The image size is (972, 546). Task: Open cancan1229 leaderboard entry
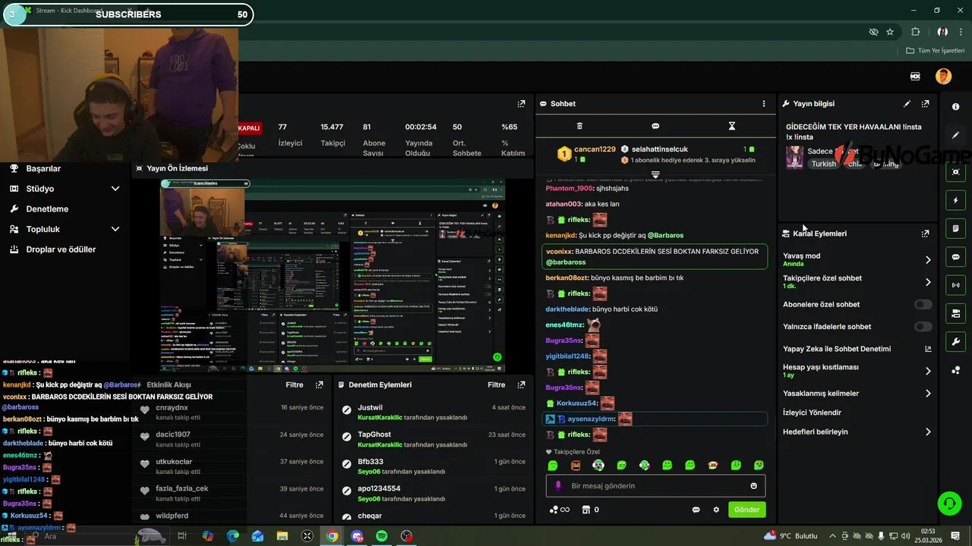click(586, 154)
